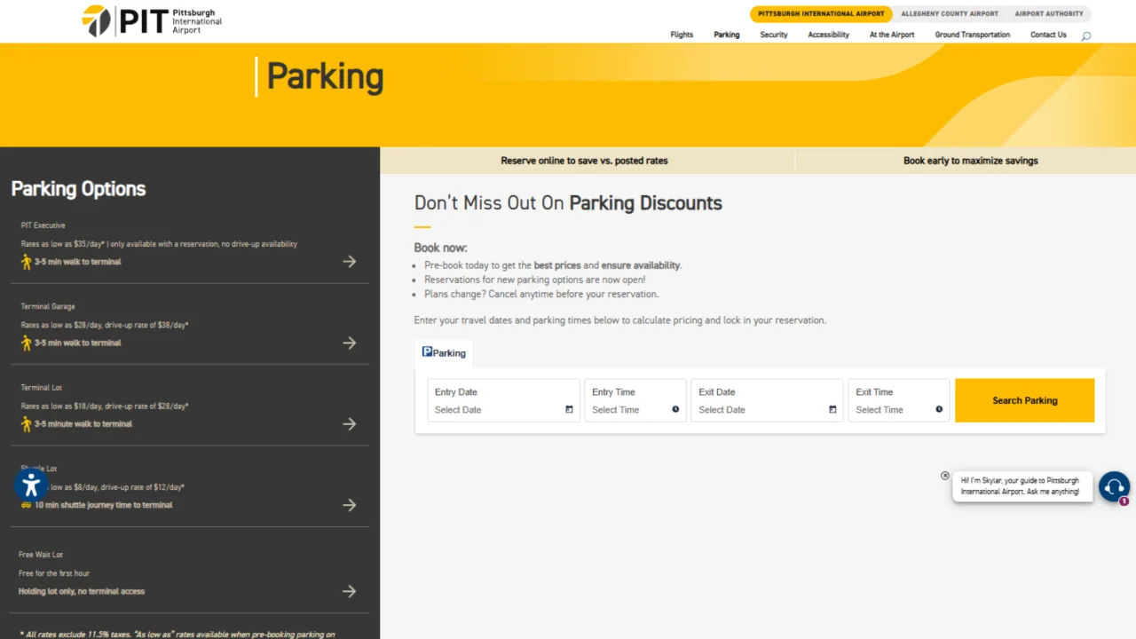Click the 'Parking Options' heading
The image size is (1136, 639).
pyautogui.click(x=78, y=189)
